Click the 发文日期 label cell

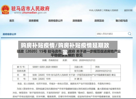81,71
